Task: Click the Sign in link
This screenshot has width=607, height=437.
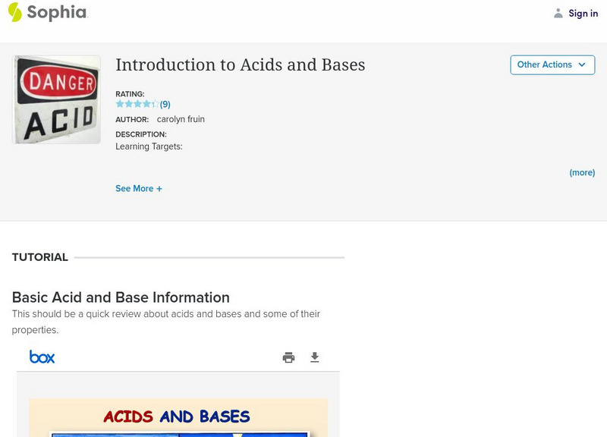Action: tap(583, 13)
